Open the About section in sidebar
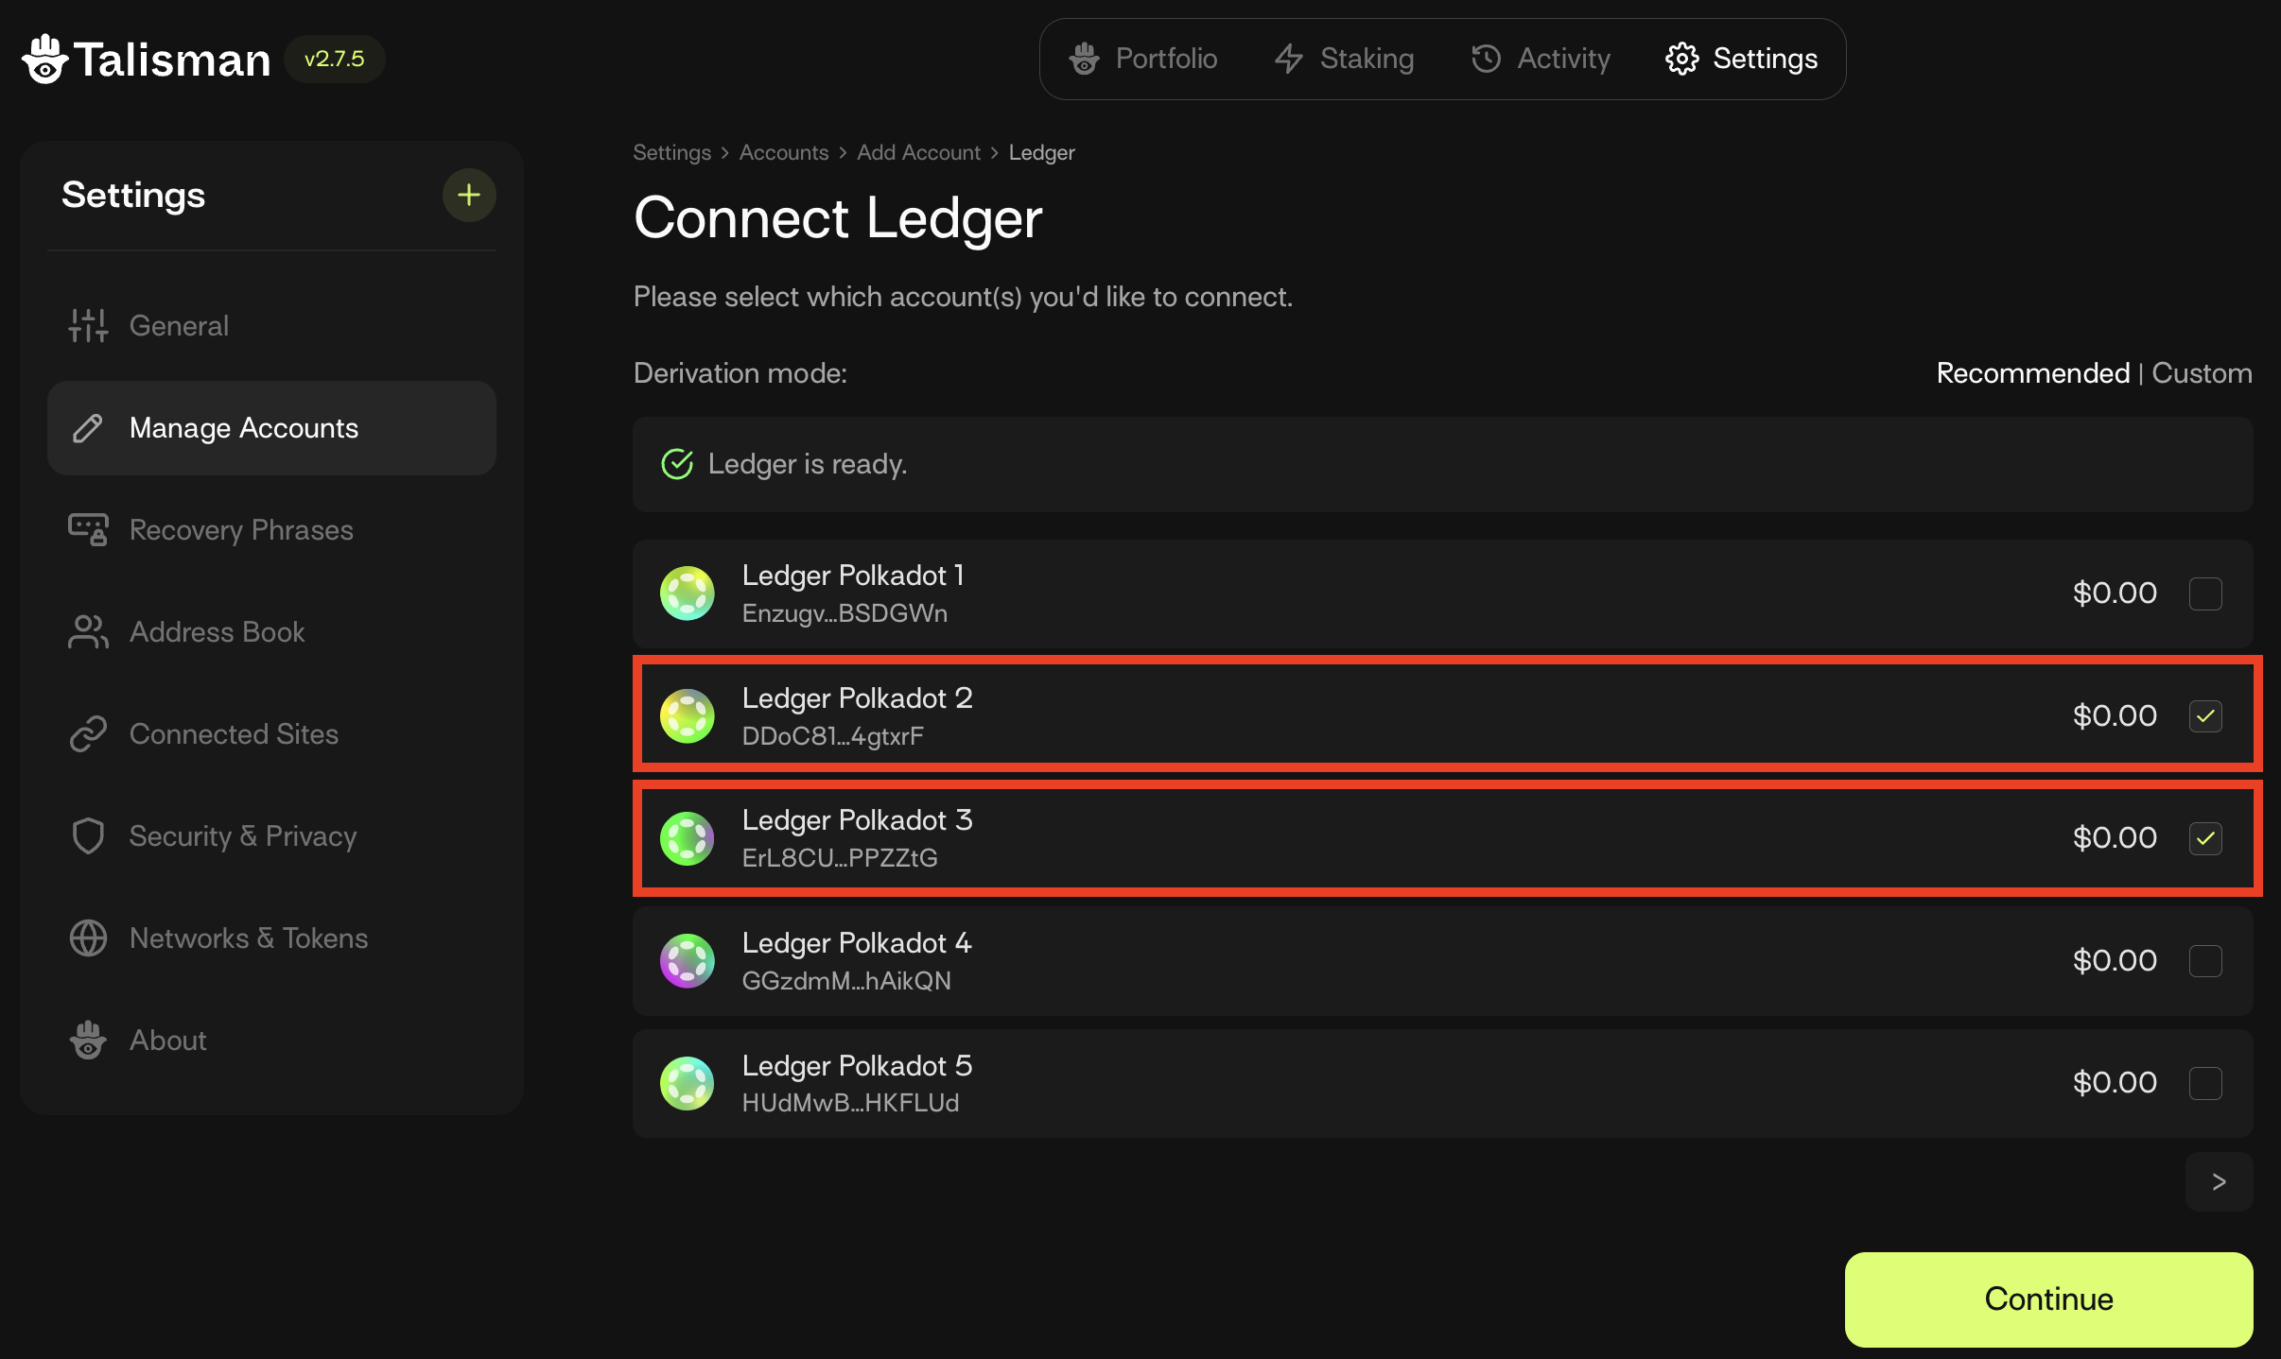The image size is (2281, 1359). click(167, 1041)
